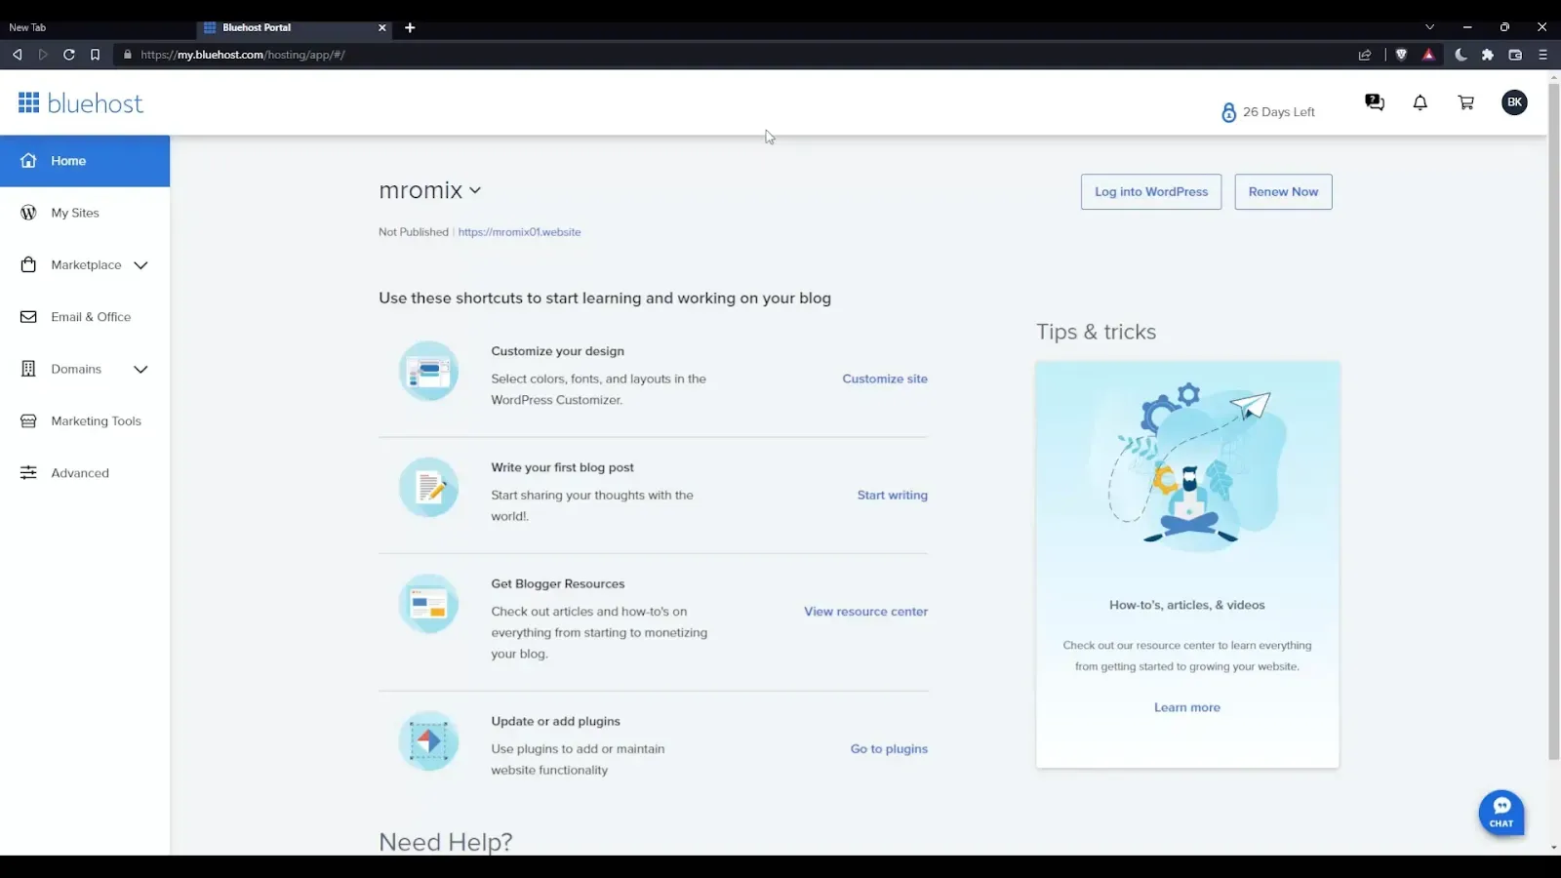The image size is (1561, 878).
Task: Click the 'Not Published' status text
Action: 414,232
